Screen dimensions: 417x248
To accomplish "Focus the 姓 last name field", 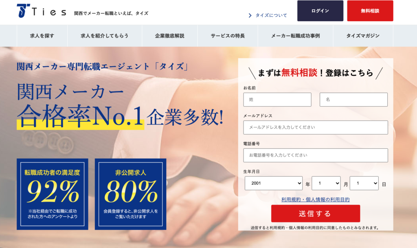I will [277, 100].
